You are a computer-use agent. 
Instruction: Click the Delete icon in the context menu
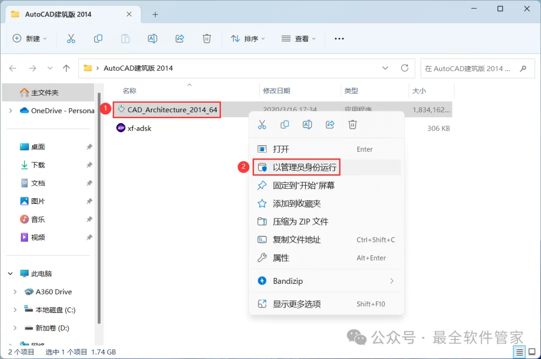click(353, 125)
